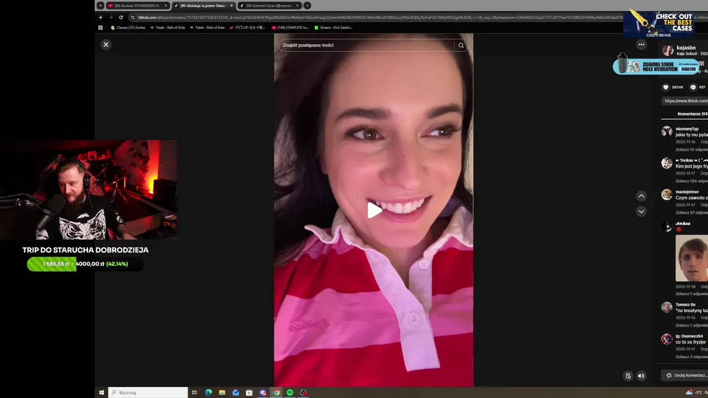Close the Ummet Ozcan tab
This screenshot has height=398, width=708.
pyautogui.click(x=298, y=6)
